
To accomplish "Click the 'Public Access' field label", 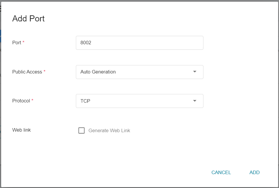I will 27,72.
